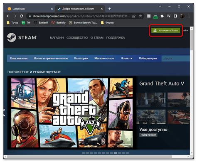197x162 pixels.
Task: Open the puzzle-piece Extensions menu
Action: [162, 16]
